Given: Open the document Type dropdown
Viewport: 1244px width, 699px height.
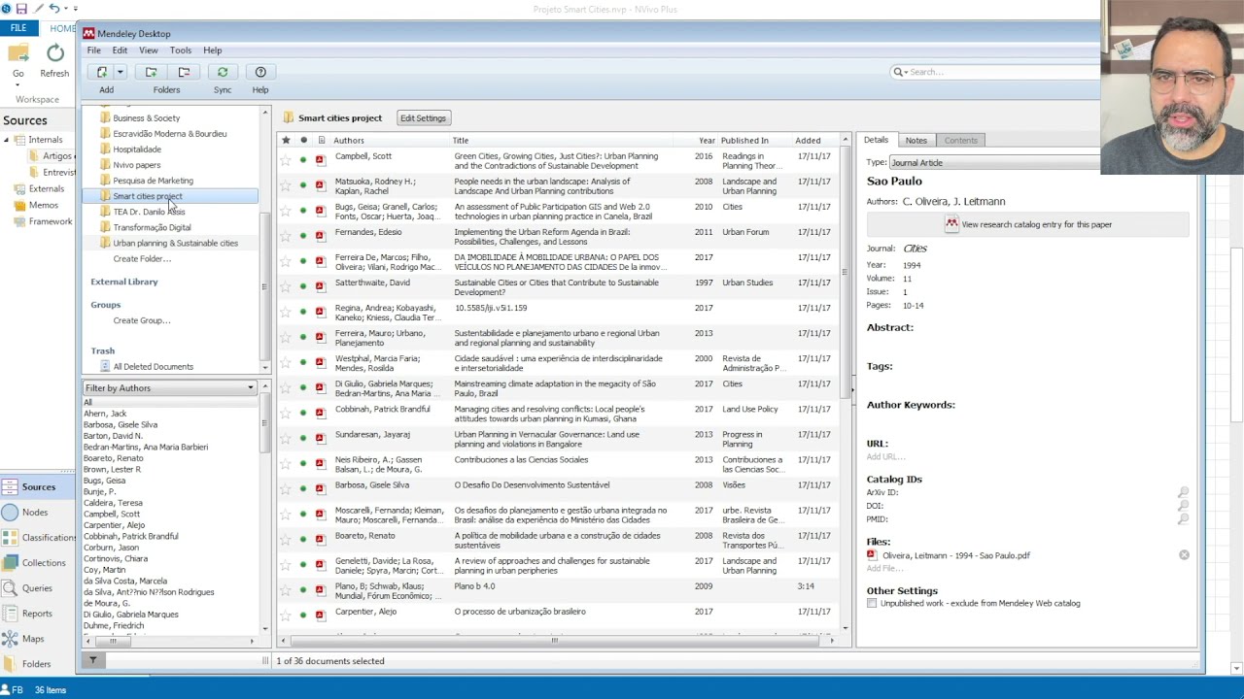Looking at the screenshot, I should 996,163.
